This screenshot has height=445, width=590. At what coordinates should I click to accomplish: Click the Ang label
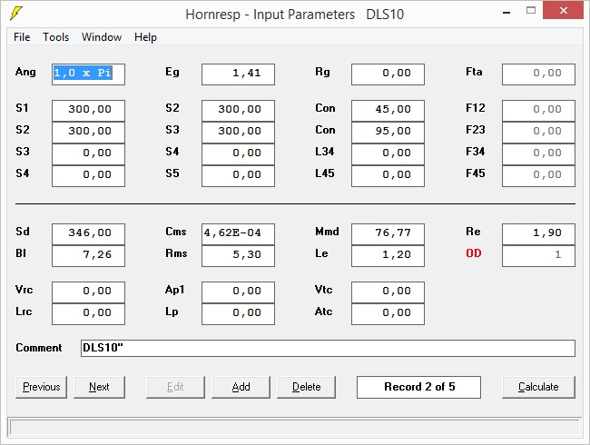click(25, 72)
